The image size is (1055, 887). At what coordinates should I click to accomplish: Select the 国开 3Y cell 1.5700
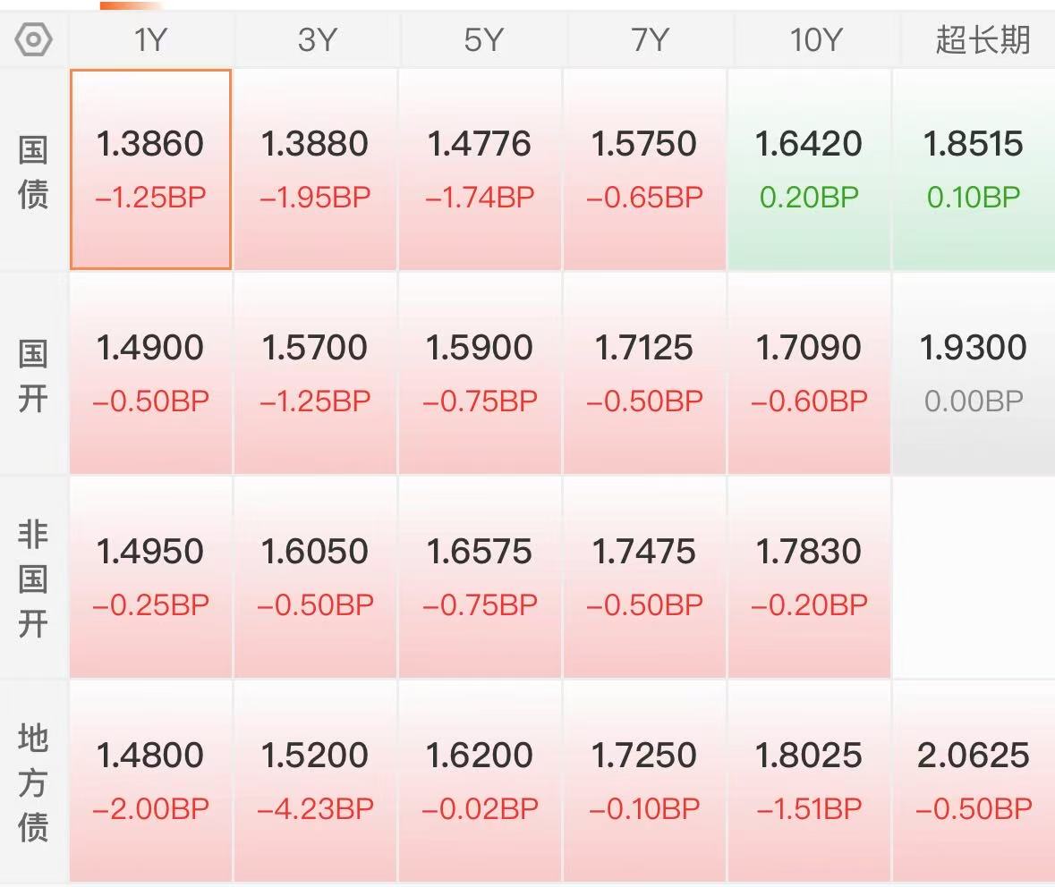[315, 373]
